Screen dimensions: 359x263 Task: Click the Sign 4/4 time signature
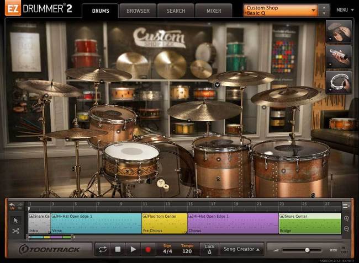pos(167,249)
